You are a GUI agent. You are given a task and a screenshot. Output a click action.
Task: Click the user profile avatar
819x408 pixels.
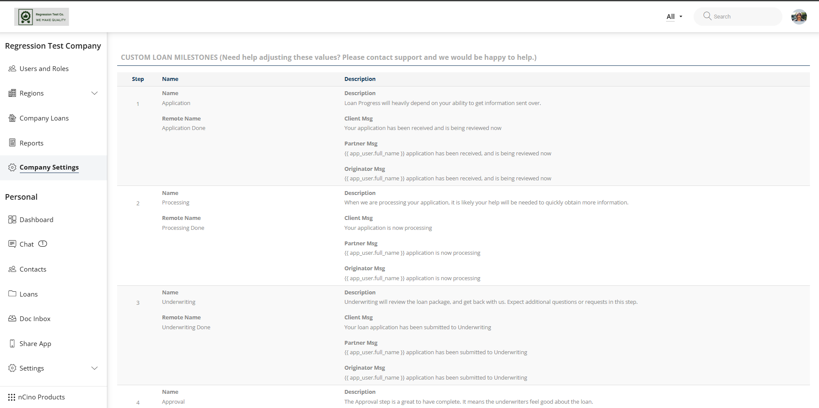(799, 17)
